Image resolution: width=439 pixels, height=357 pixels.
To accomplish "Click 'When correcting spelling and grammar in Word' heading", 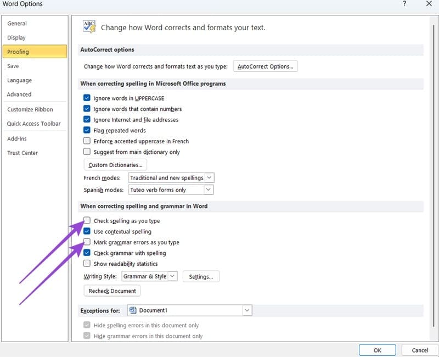I will (144, 206).
